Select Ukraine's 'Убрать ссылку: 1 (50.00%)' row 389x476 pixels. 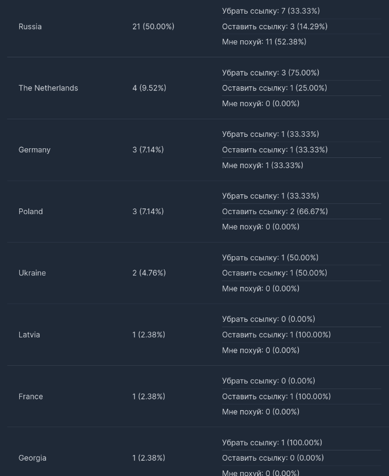270,258
